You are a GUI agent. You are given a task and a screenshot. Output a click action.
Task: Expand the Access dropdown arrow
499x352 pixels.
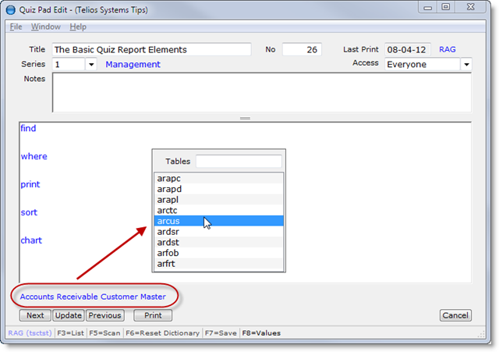pos(466,65)
